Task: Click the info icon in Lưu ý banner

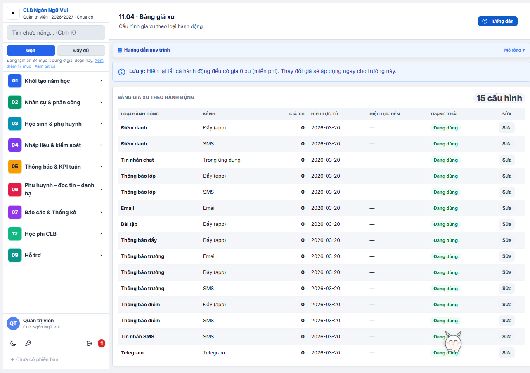Action: [122, 72]
